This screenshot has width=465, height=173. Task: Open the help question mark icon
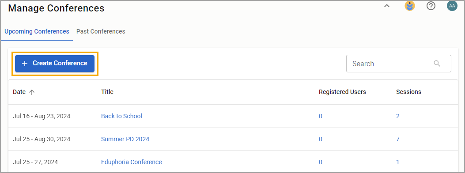[431, 6]
